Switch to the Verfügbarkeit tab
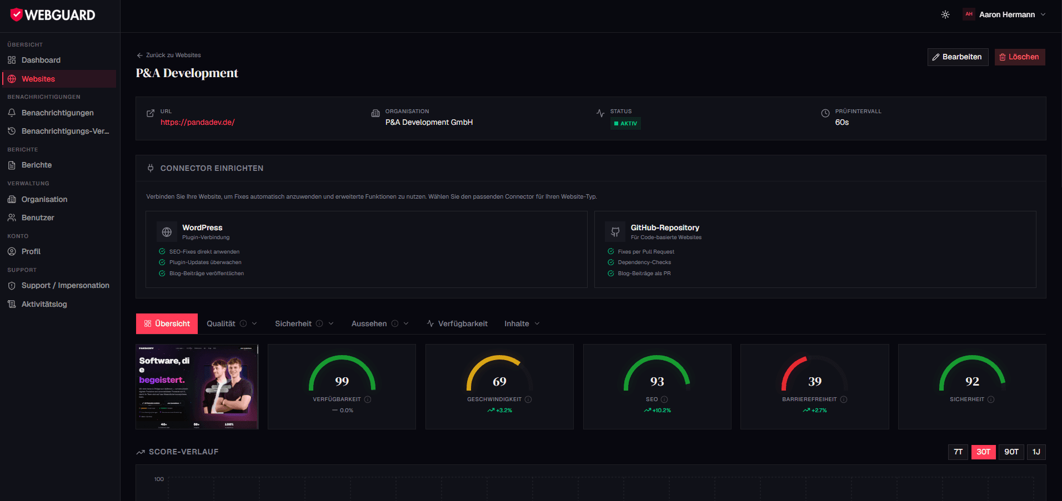The width and height of the screenshot is (1062, 501). tap(457, 323)
